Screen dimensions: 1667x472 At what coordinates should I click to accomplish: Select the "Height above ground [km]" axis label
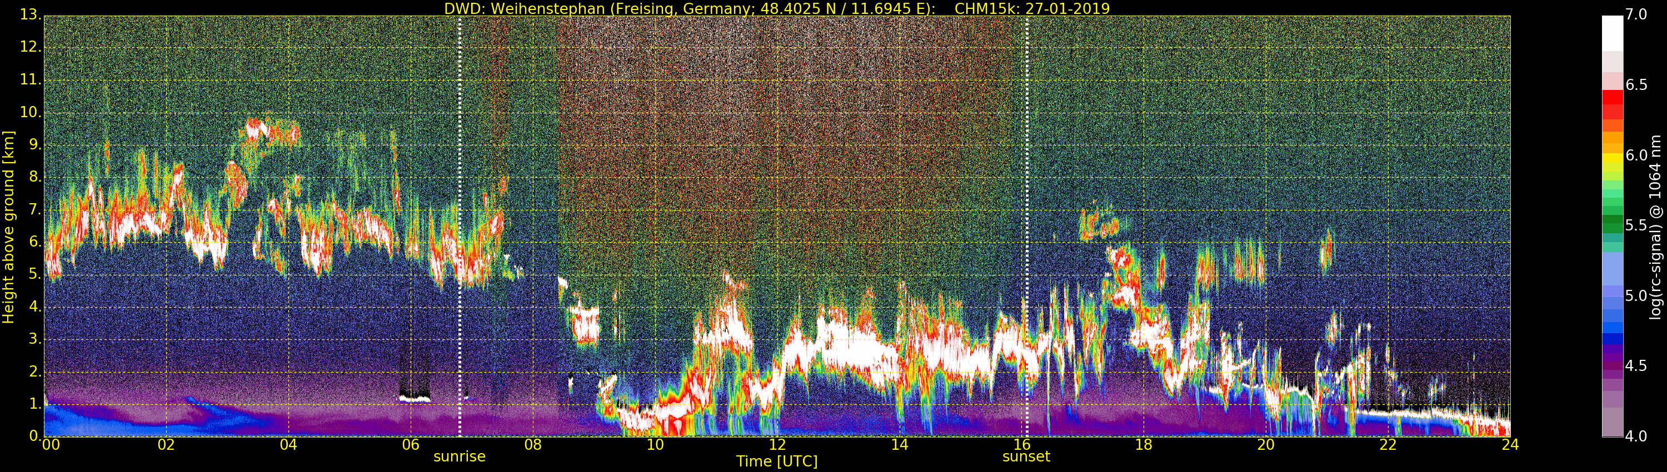[x=8, y=227]
